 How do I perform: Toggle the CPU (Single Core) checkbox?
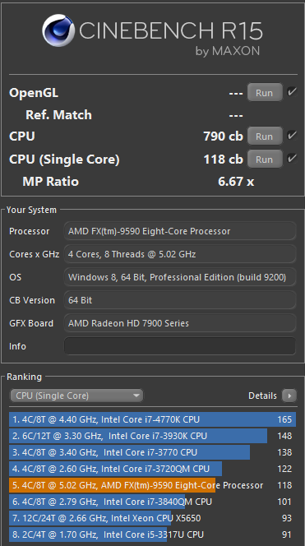coord(292,159)
